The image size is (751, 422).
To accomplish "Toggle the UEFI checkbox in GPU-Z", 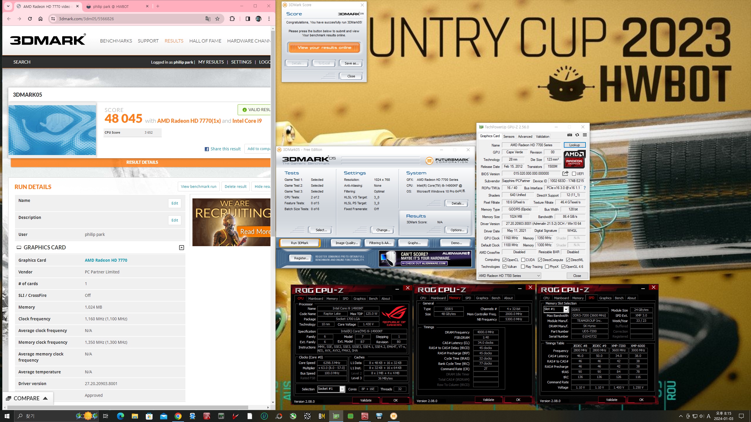I will click(x=574, y=173).
